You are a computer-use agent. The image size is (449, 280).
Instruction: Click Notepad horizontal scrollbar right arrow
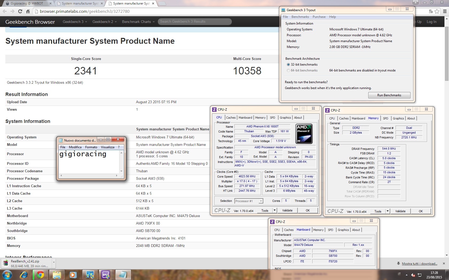[x=117, y=175]
